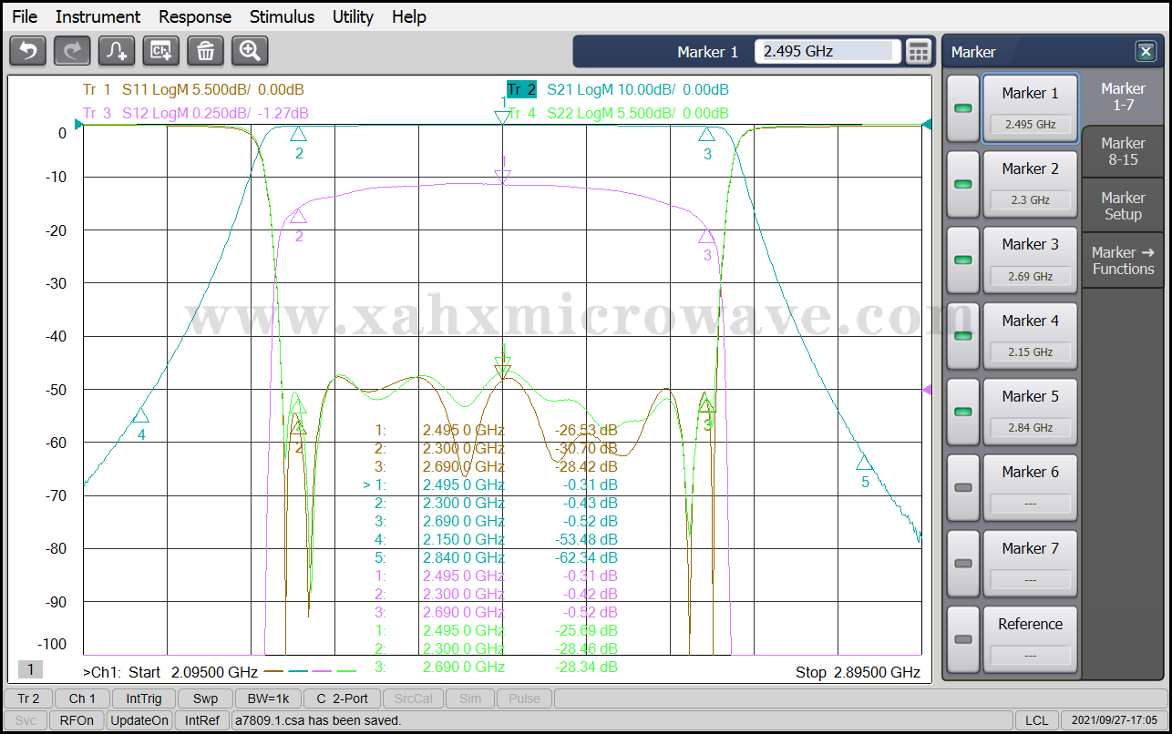Select the Reference marker button
1172x734 pixels.
1030,639
